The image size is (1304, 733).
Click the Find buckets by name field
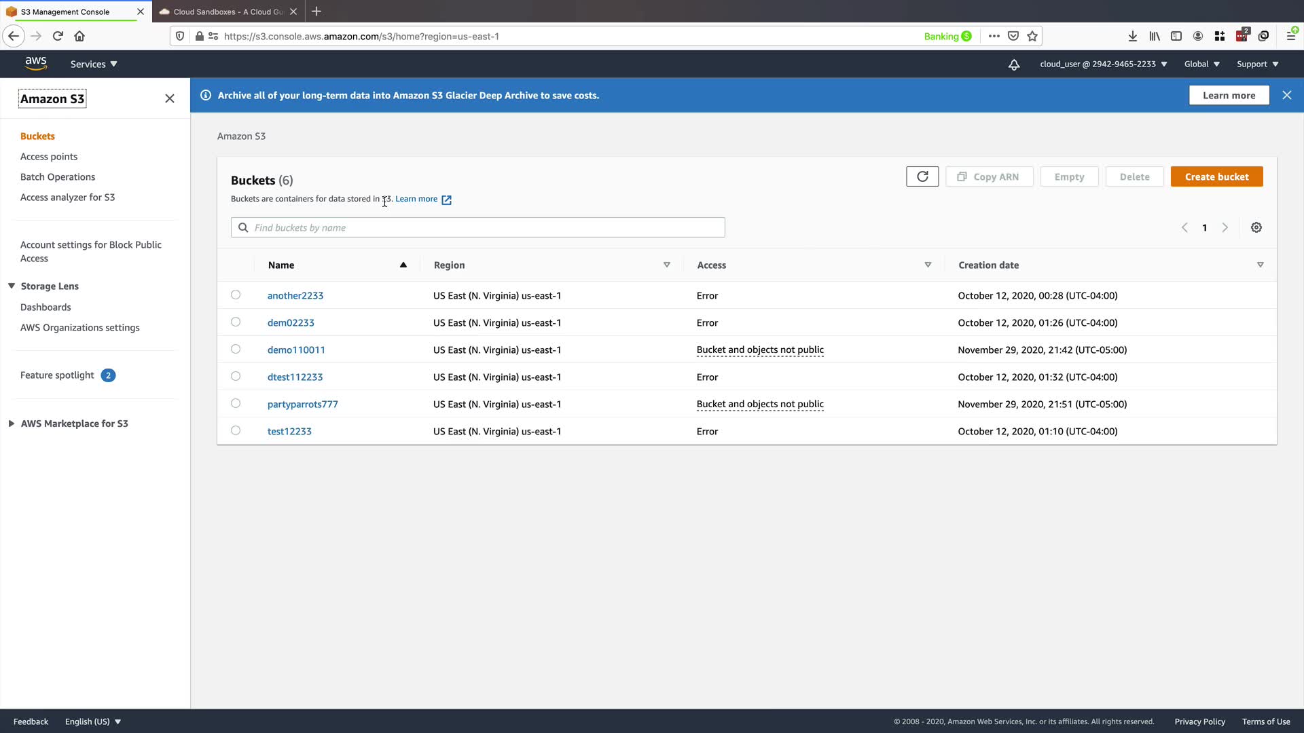pos(478,228)
